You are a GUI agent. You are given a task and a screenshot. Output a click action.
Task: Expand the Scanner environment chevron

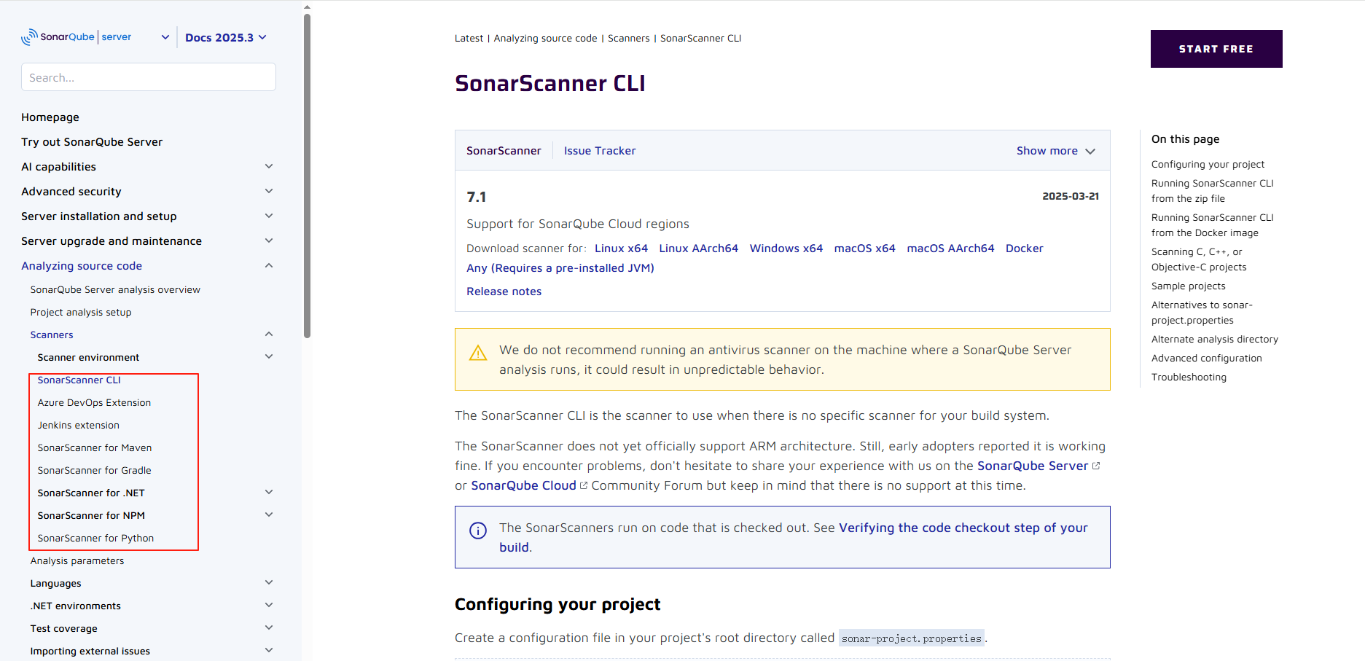tap(269, 356)
